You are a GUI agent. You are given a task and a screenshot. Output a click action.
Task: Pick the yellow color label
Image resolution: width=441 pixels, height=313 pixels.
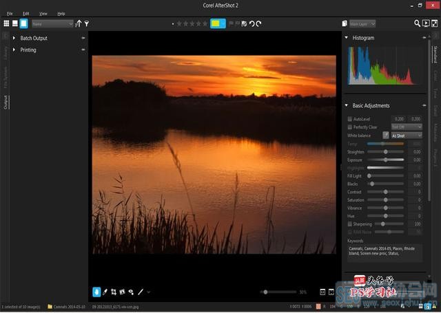pos(216,23)
